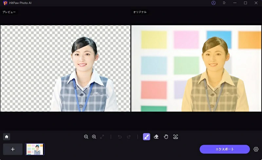Redo the last edit
Screen dimensions: 262x160
pos(129,137)
